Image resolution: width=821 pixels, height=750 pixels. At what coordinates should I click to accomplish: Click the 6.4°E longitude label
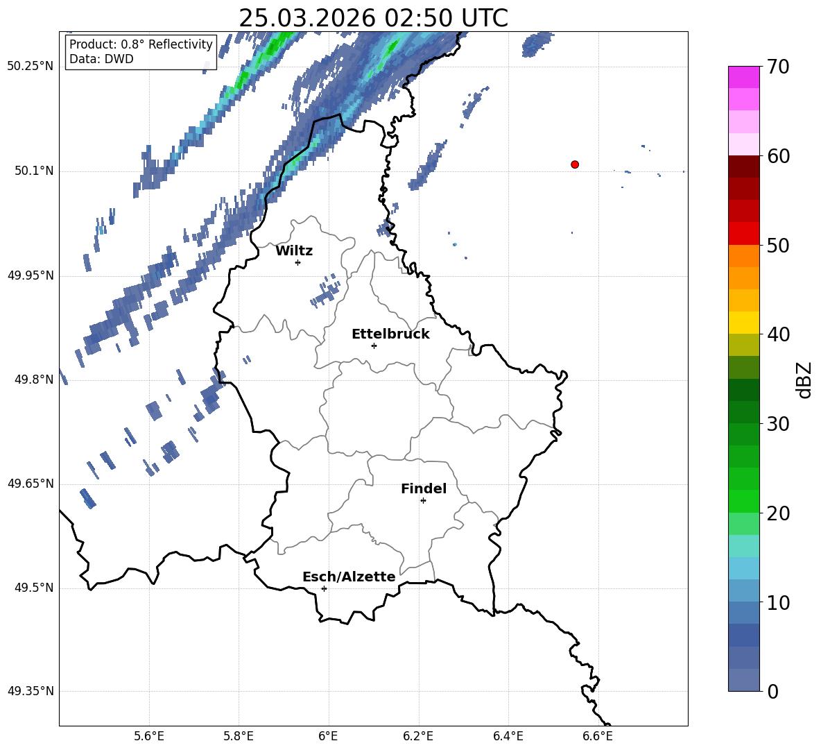(x=508, y=736)
